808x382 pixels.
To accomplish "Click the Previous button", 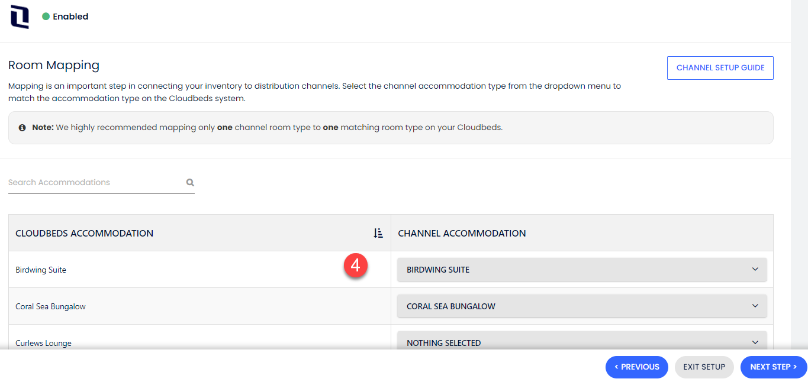I will pyautogui.click(x=636, y=367).
